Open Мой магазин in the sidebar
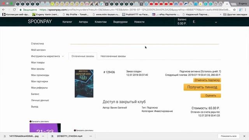The height and width of the screenshot is (140, 249). pos(38,50)
